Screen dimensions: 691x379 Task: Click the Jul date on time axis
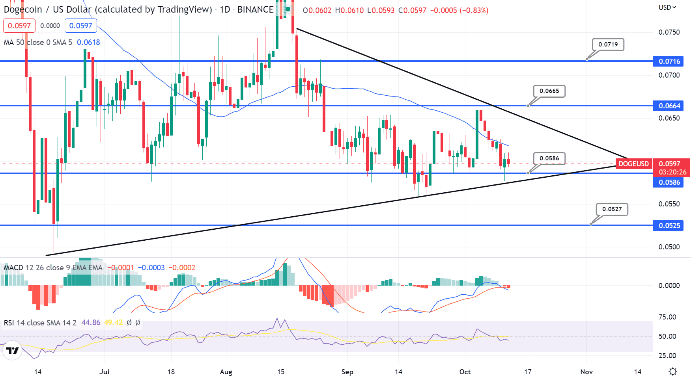[x=105, y=372]
